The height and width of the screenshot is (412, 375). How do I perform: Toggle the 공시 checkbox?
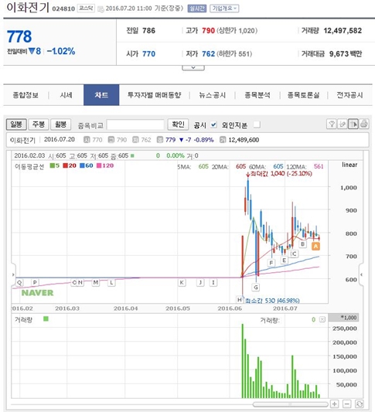[x=213, y=124]
